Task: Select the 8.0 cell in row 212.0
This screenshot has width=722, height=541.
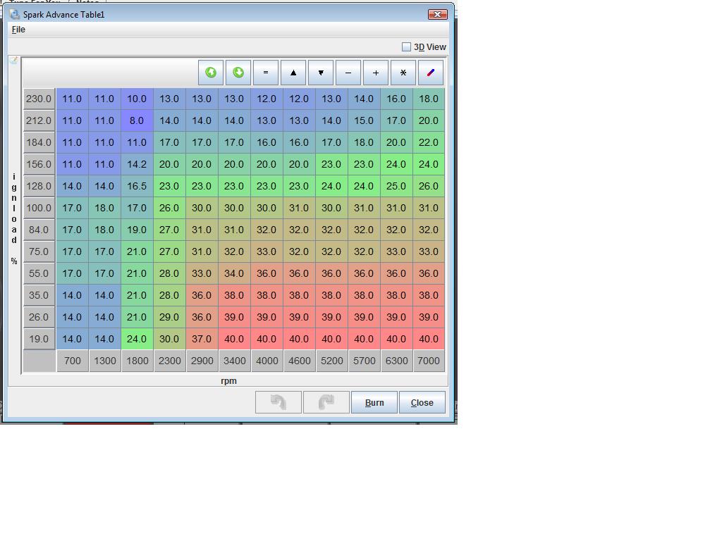Action: [137, 120]
